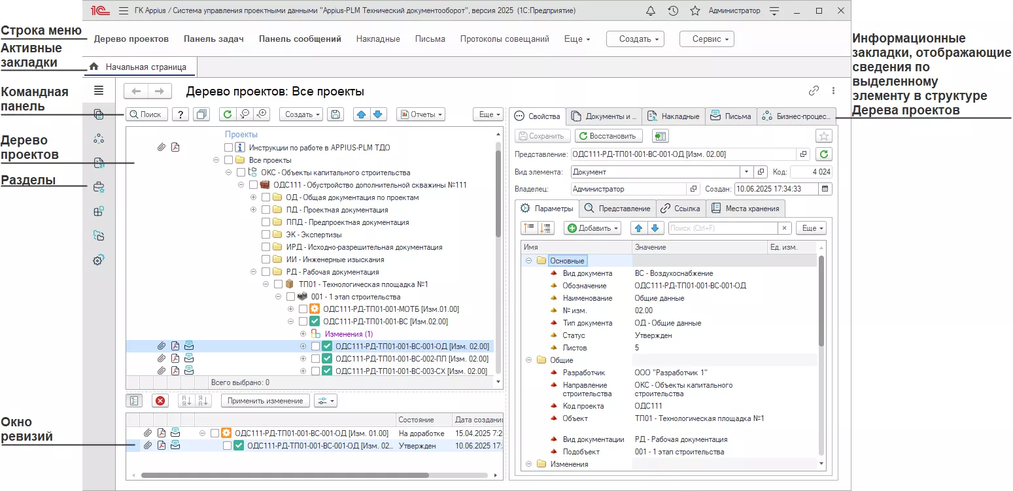Image resolution: width=1013 pixels, height=491 pixels.
Task: Click the Восстановить button
Action: click(608, 136)
